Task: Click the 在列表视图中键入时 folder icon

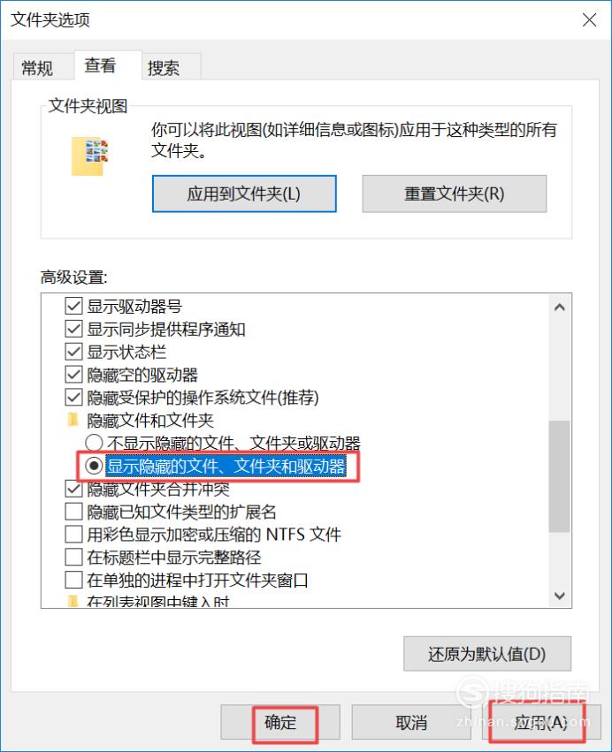Action: tap(73, 600)
